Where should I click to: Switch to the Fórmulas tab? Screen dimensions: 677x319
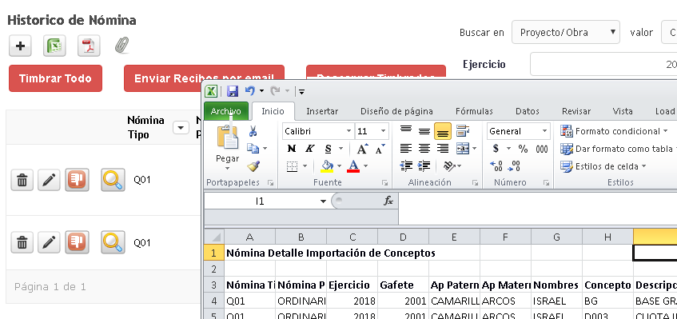point(474,111)
